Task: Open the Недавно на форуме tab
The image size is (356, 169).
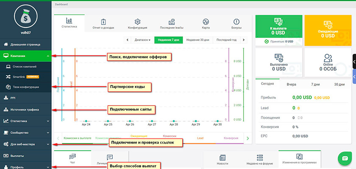Action: (260, 160)
